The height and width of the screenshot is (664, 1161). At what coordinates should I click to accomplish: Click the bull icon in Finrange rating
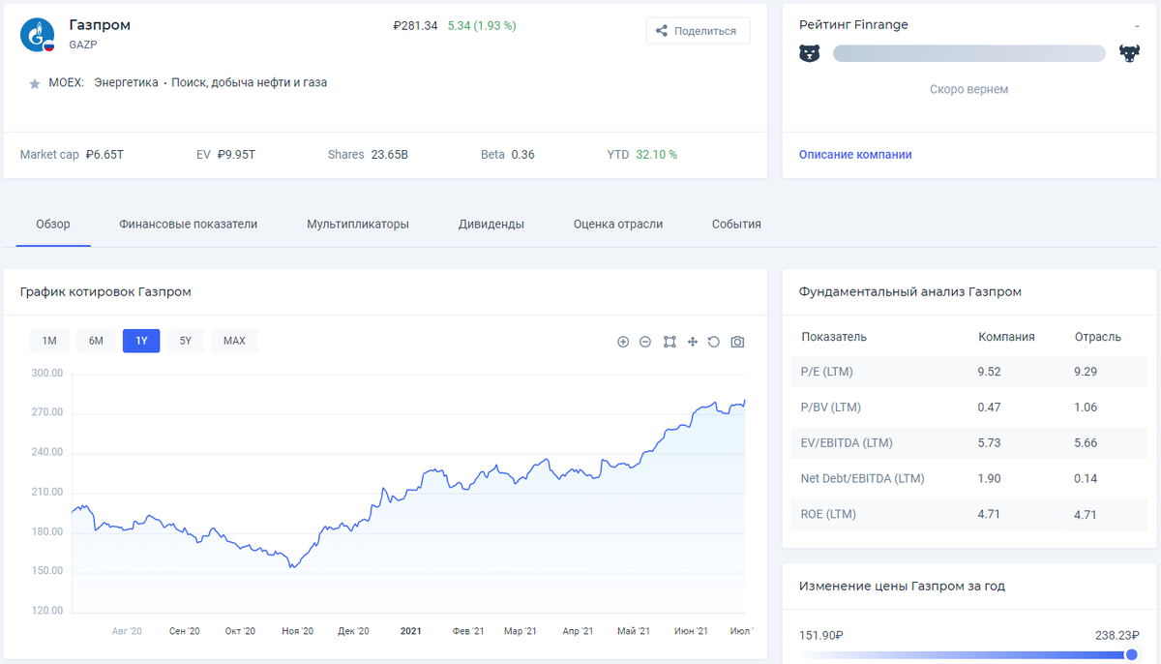[1129, 53]
